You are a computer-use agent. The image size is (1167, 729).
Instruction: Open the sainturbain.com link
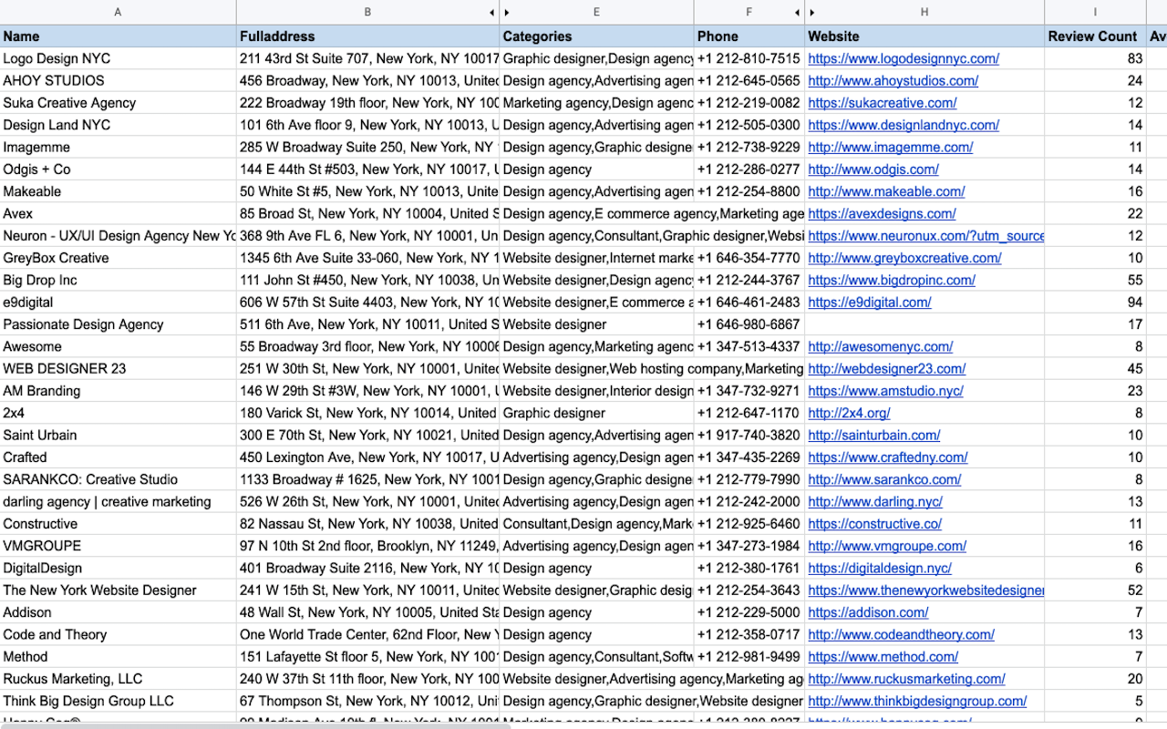coord(873,435)
